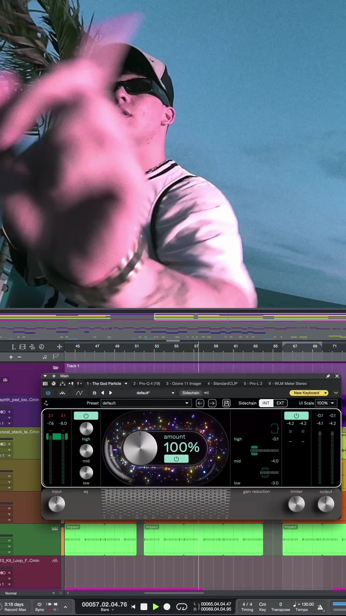The width and height of the screenshot is (346, 616).
Task: Click the marker flag icon
Action: pos(56,357)
